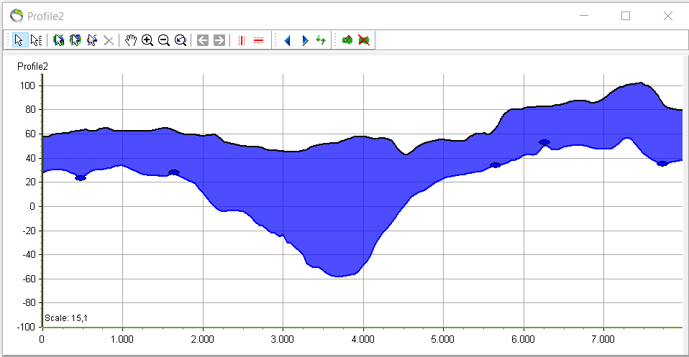689x357 pixels.
Task: Click the '100' y-axis label
Action: 27,85
